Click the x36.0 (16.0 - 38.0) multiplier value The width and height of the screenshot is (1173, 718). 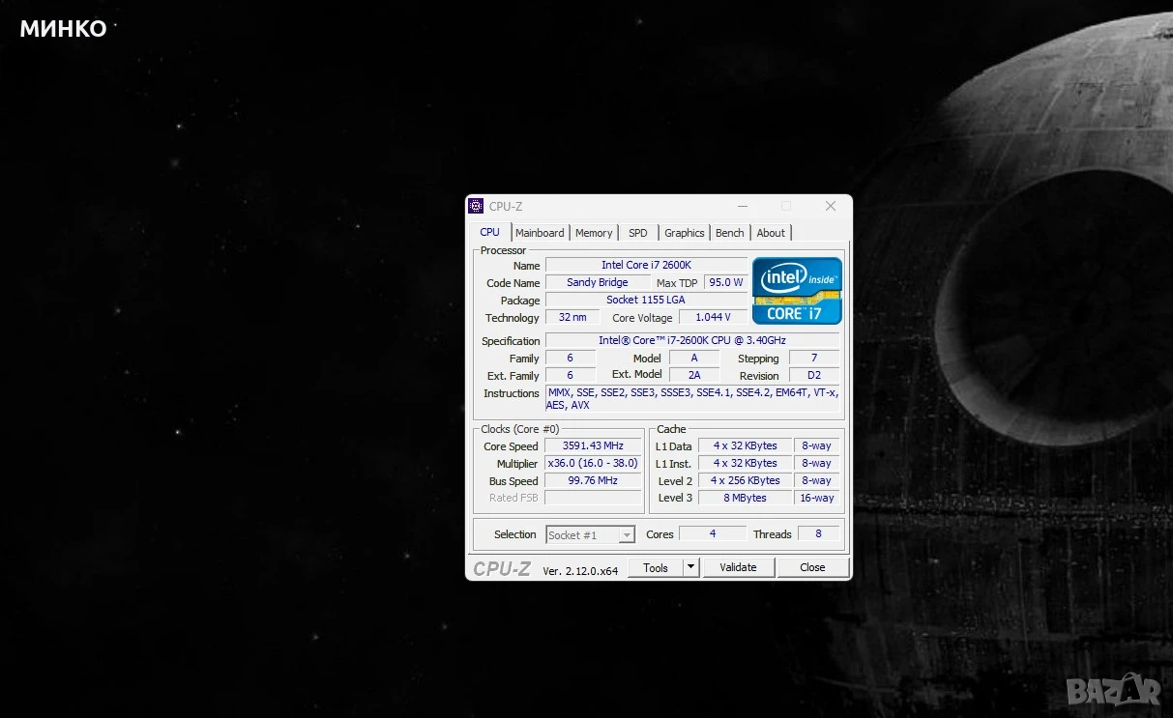[x=594, y=463]
